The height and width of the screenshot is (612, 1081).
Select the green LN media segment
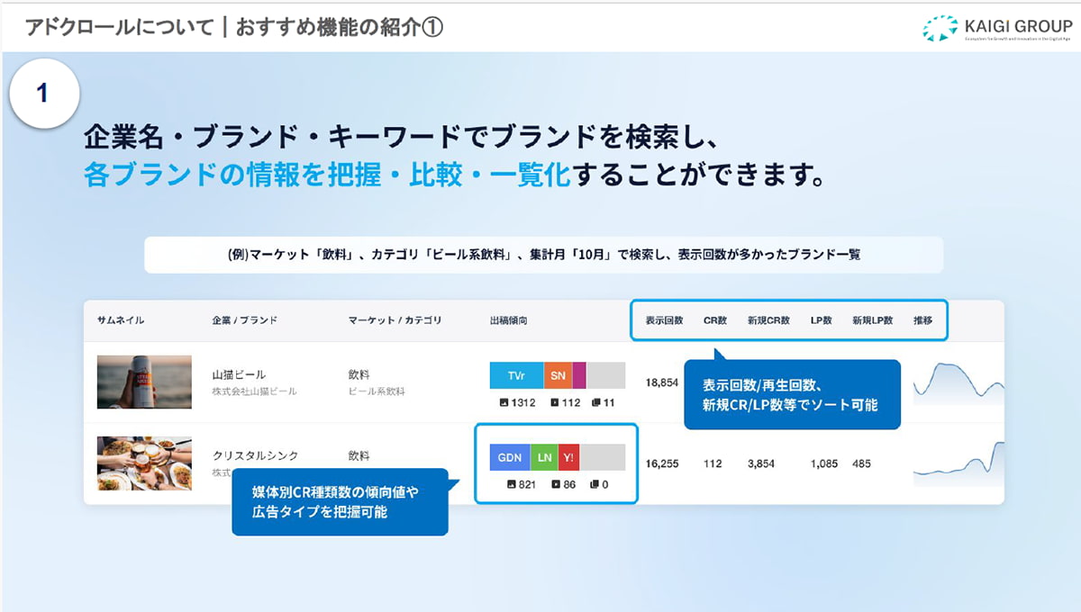[544, 457]
